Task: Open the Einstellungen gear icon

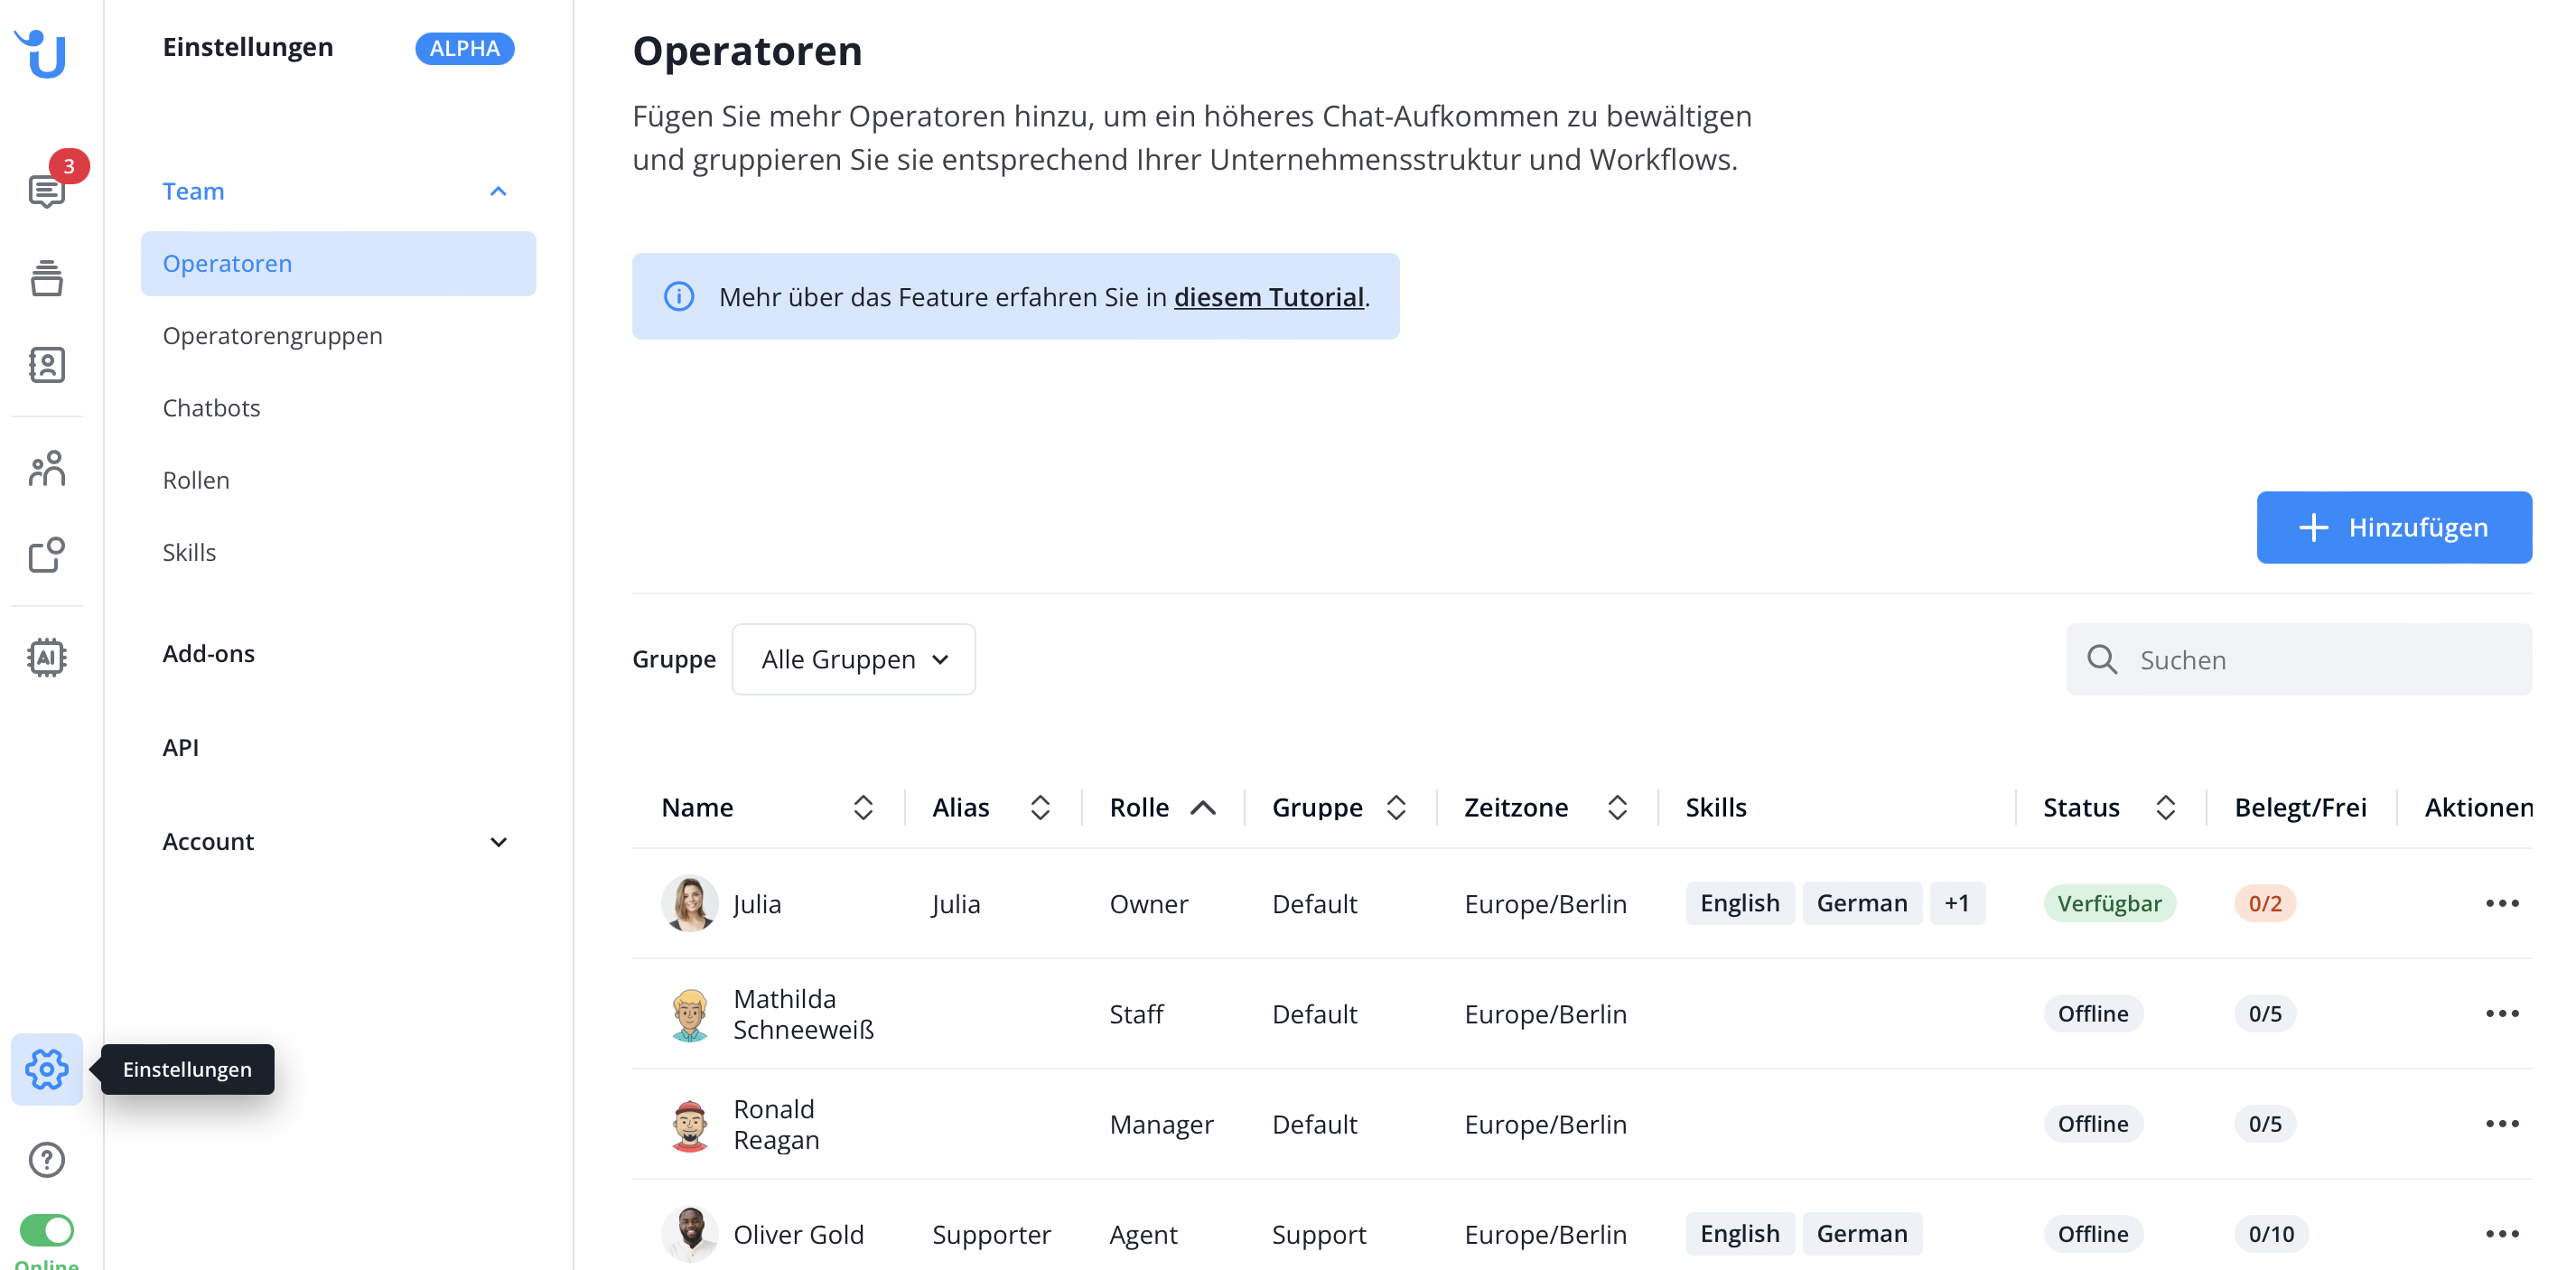Action: point(46,1069)
